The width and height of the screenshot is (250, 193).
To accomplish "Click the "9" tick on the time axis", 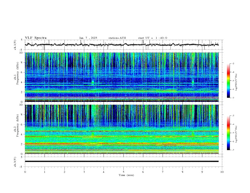I will (202, 172).
